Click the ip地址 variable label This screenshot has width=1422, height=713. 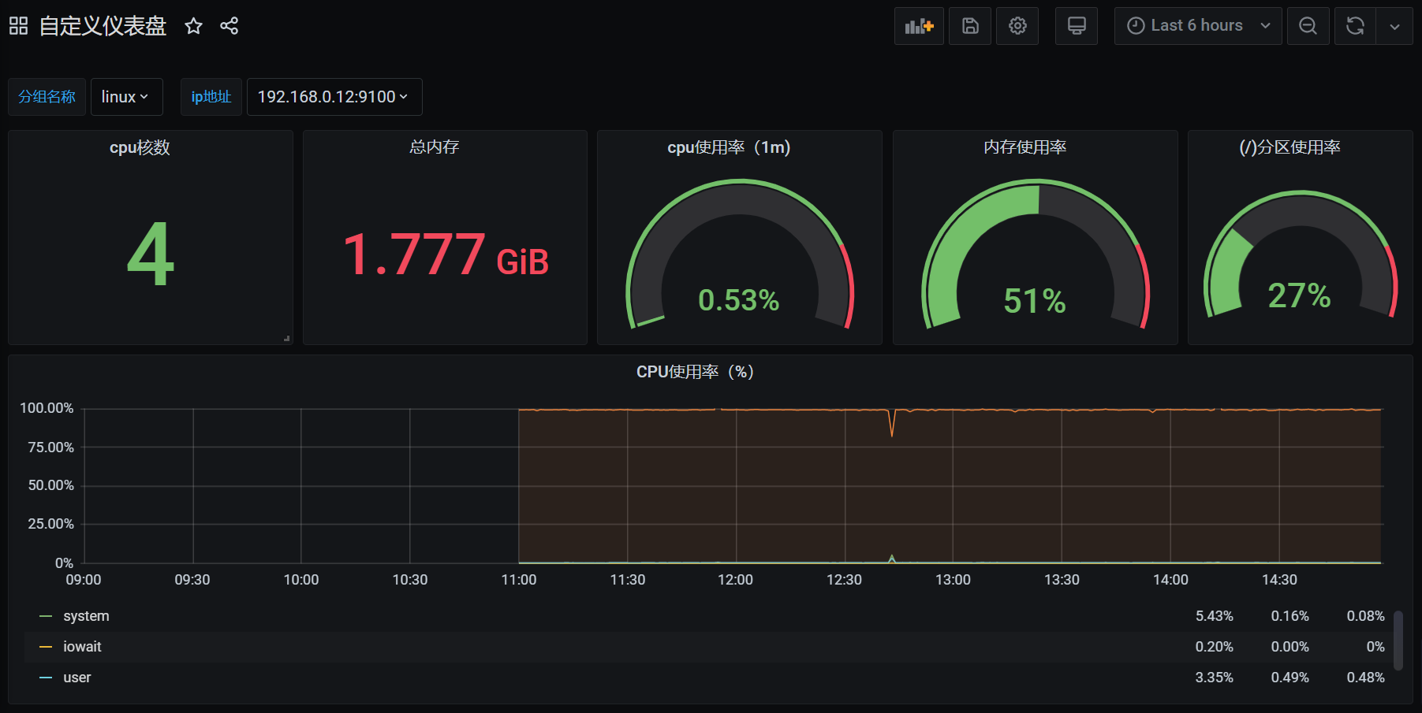click(211, 97)
